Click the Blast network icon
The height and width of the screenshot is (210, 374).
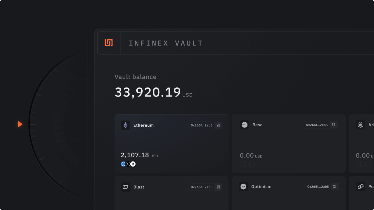126,187
